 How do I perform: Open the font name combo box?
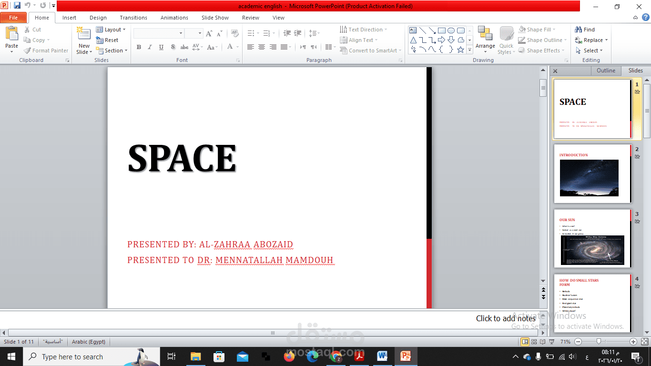(159, 33)
